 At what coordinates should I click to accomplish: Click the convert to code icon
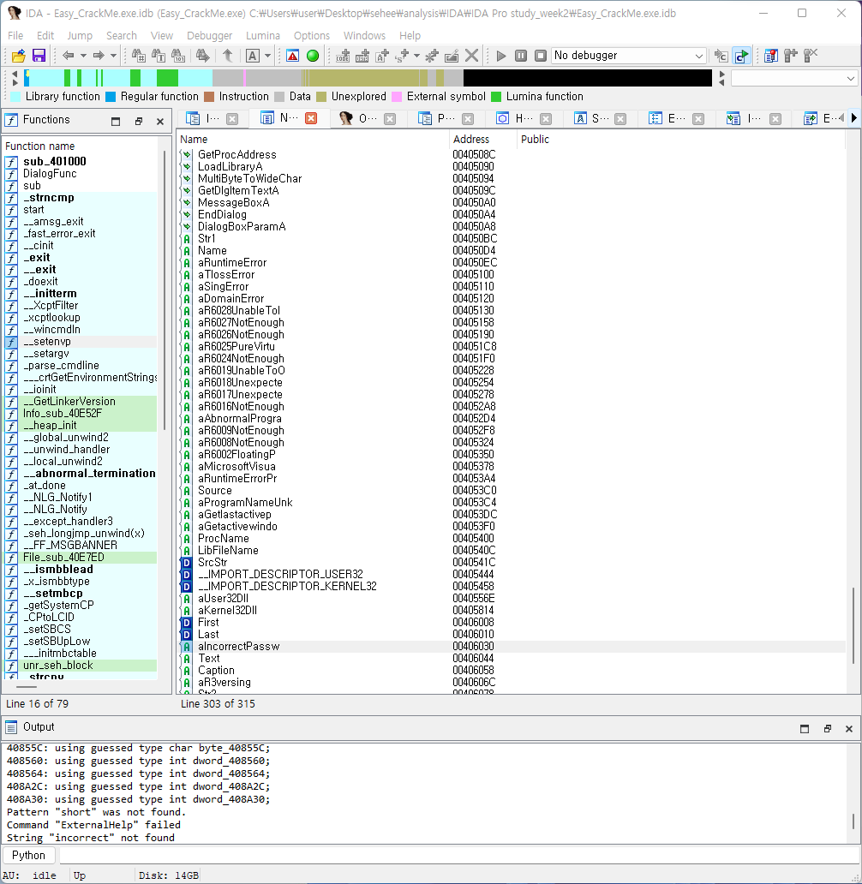(x=343, y=56)
